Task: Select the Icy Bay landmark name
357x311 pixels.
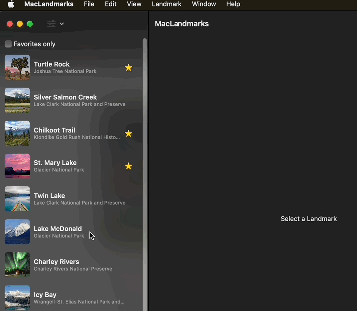Action: (x=45, y=295)
